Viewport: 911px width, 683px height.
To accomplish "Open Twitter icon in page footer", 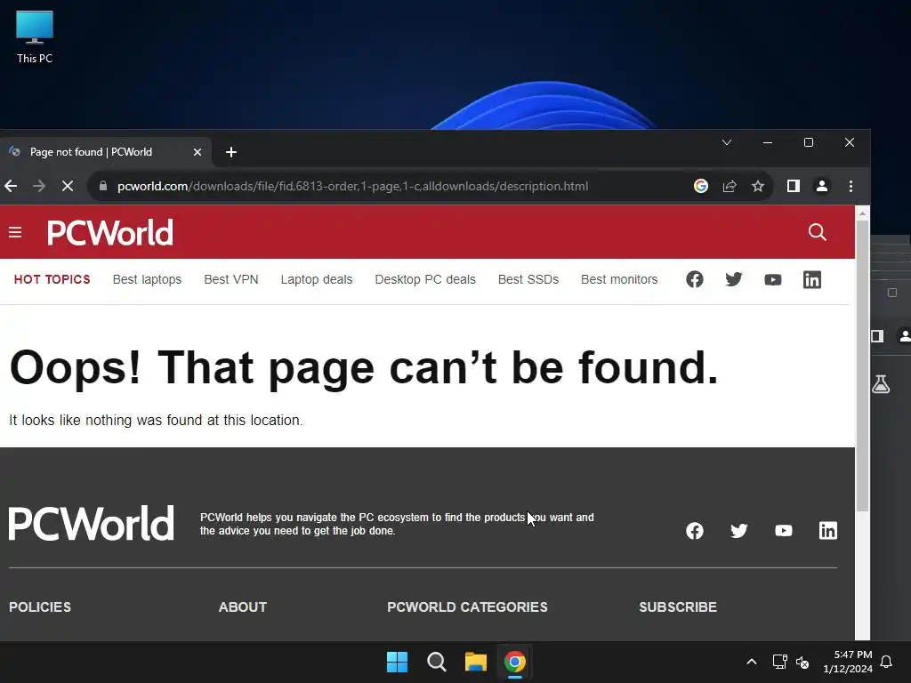I will (739, 530).
